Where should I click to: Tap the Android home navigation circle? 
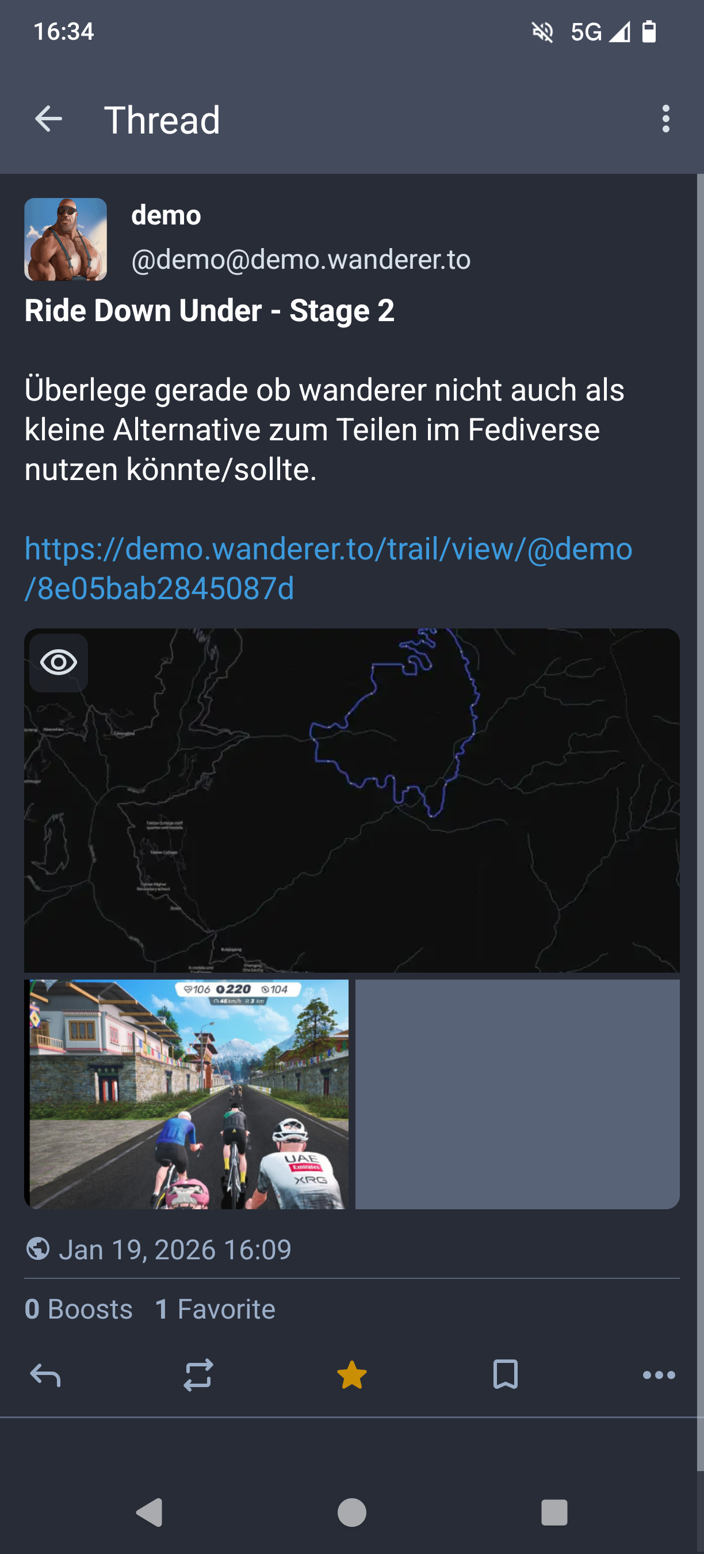352,1513
